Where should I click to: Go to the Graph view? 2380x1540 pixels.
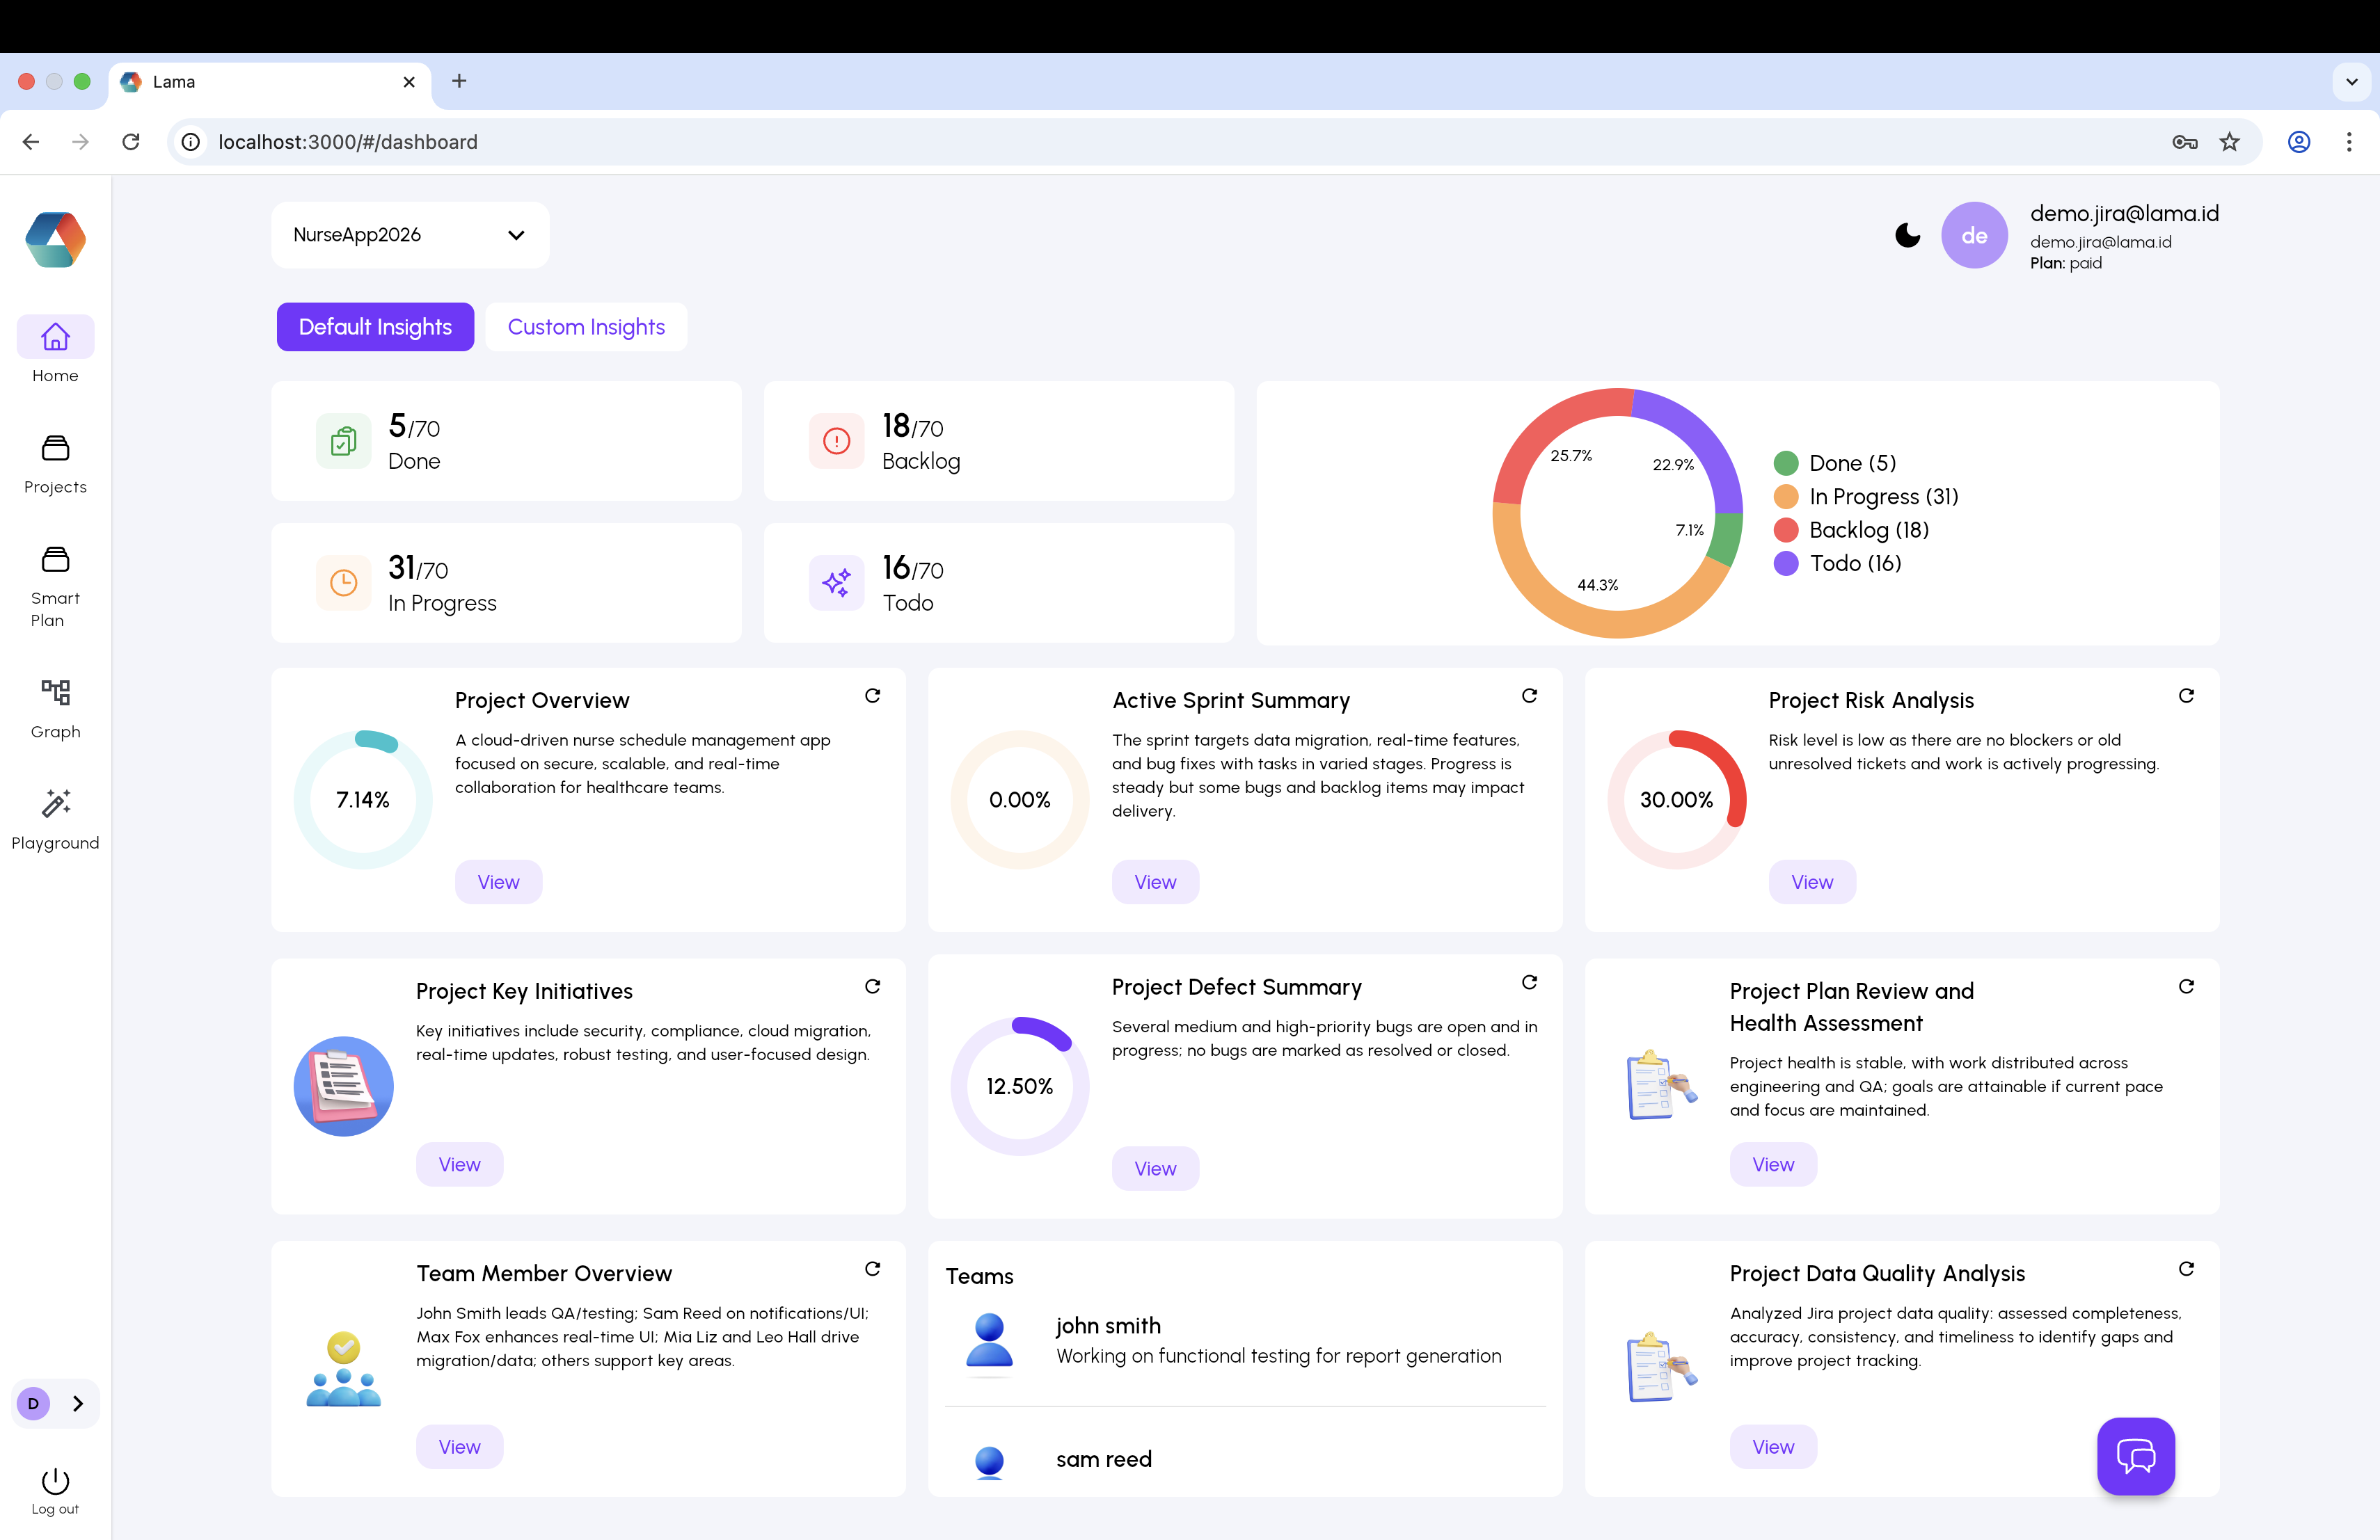coord(55,693)
